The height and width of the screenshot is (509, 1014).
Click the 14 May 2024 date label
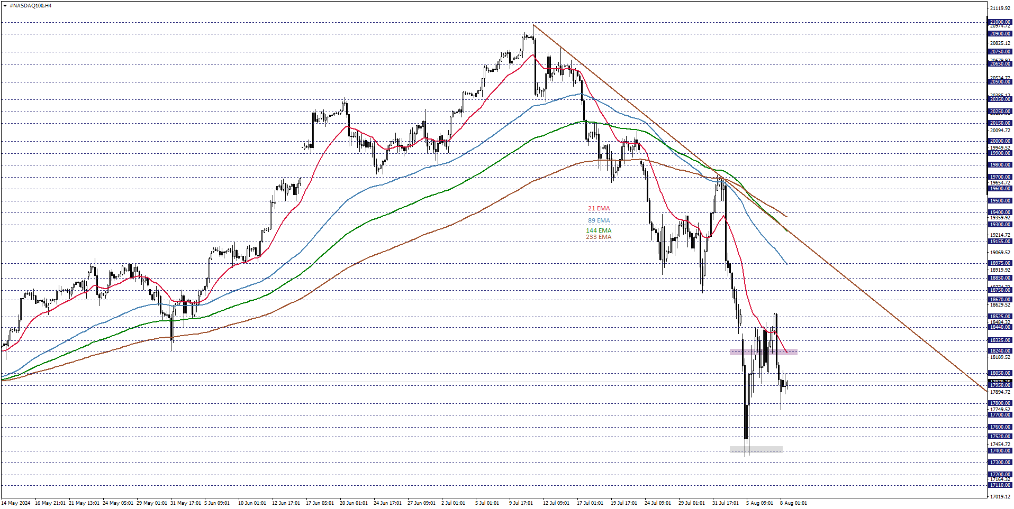tap(16, 503)
